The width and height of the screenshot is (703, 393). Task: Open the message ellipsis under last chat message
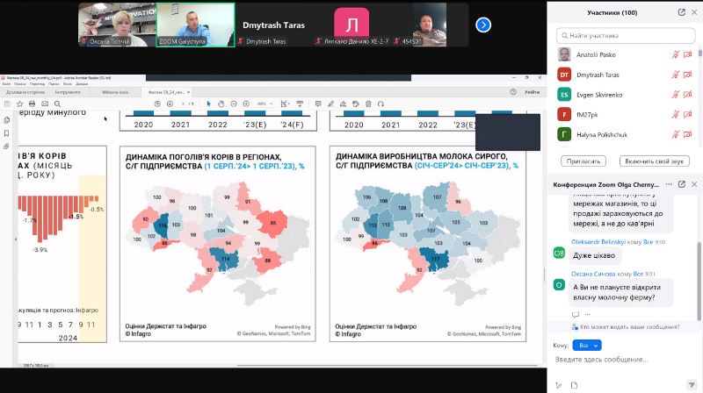pos(588,314)
